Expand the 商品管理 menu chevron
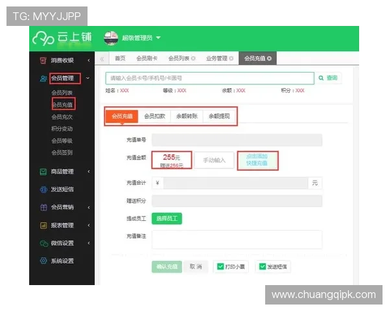Image resolution: width=389 pixels, height=311 pixels. click(89, 172)
